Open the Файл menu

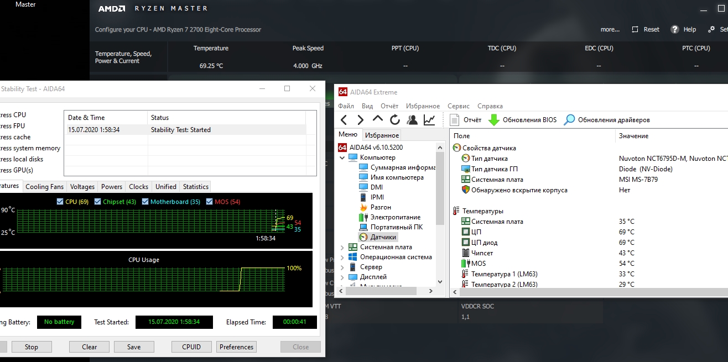346,106
